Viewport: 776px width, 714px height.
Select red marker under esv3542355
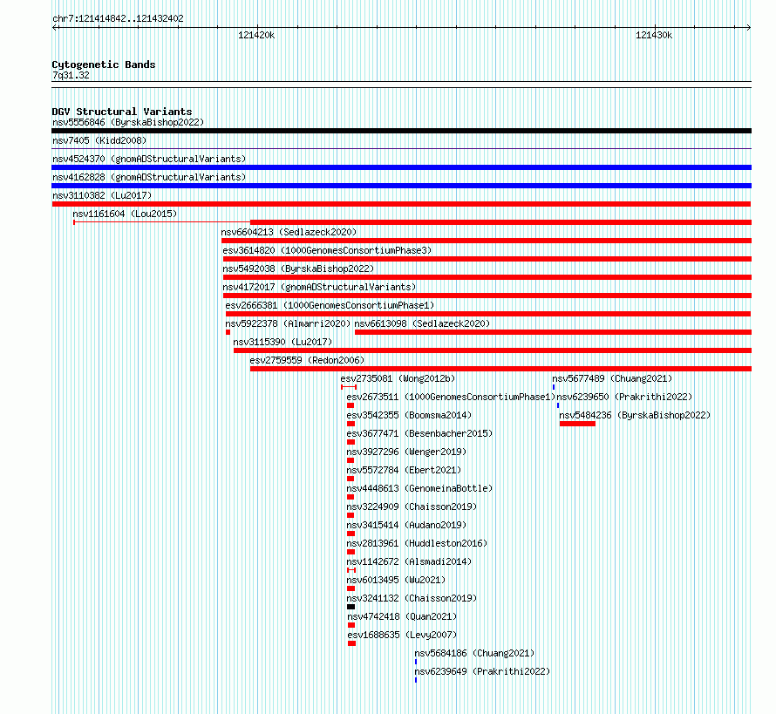351,424
